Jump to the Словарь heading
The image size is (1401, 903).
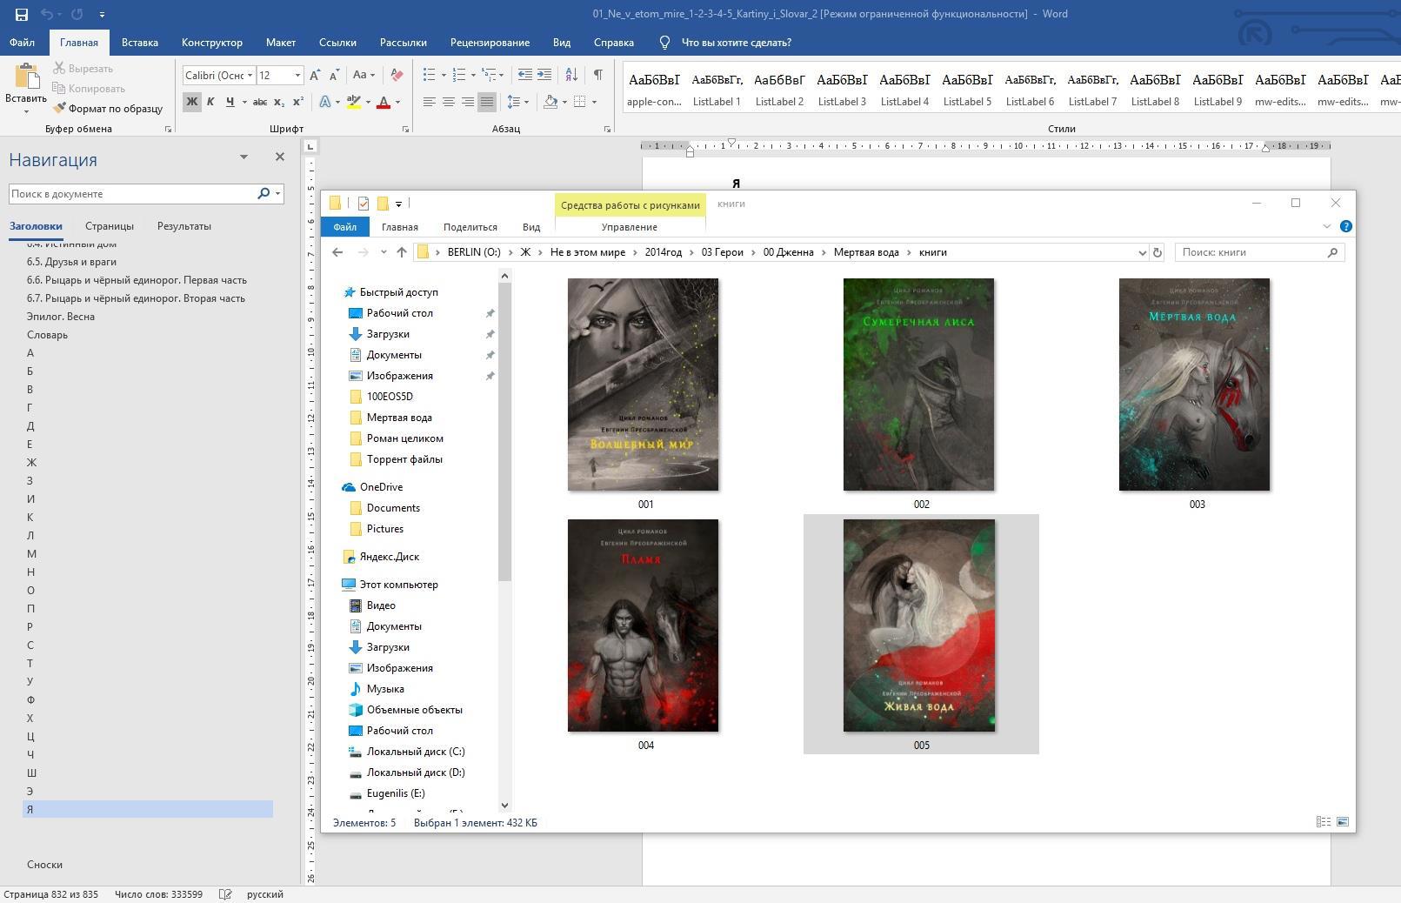[x=47, y=335]
